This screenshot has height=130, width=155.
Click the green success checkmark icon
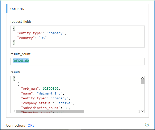tap(147, 125)
